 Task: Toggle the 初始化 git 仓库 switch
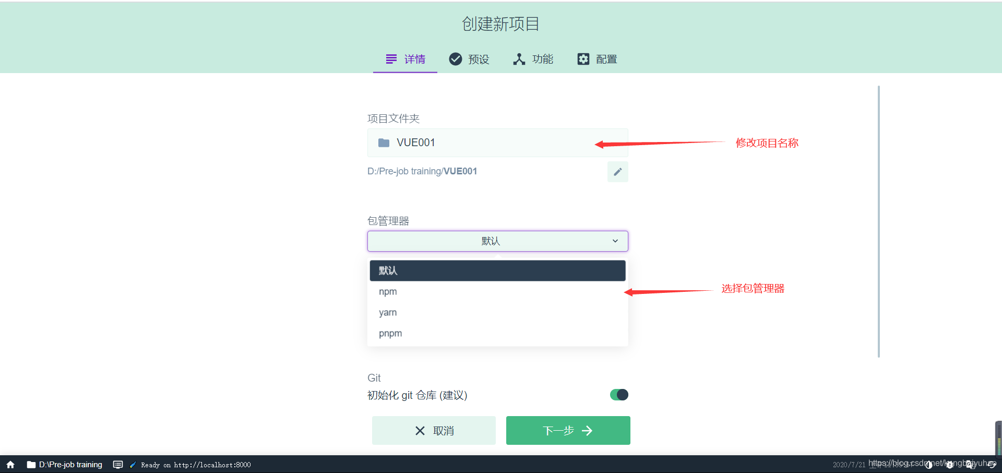click(x=619, y=395)
